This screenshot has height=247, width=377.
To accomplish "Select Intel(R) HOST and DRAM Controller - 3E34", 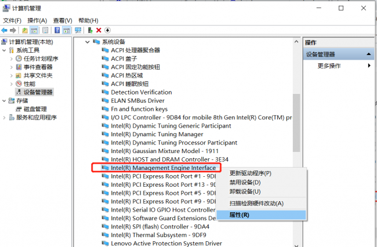I will tap(169, 159).
